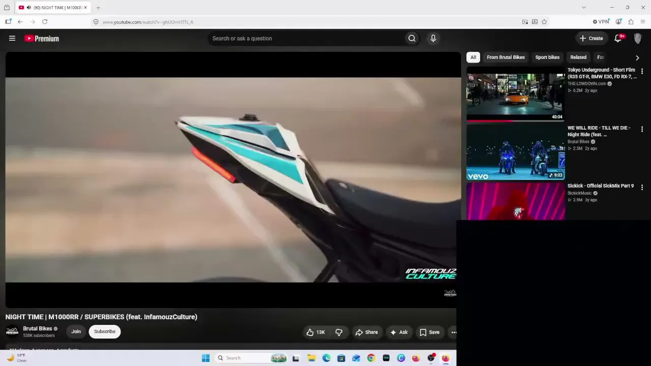Go to YouTube Premium home logo
This screenshot has width=651, height=366.
[x=42, y=38]
